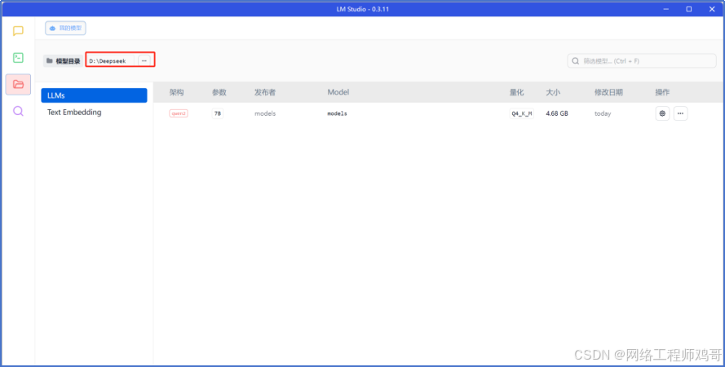Open the models directory options ellipsis button
Screen dimensions: 725x367
(x=144, y=60)
